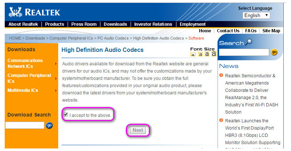Click the smallest font size icon
This screenshot has width=291, height=151.
(x=193, y=54)
